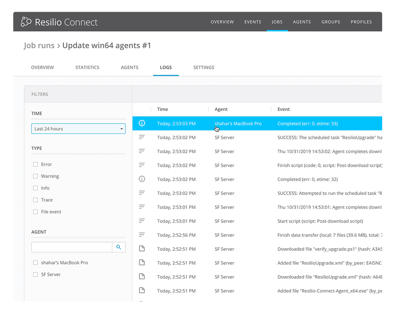Select Jobs in the top navigation bar
The image size is (395, 313).
point(277,22)
